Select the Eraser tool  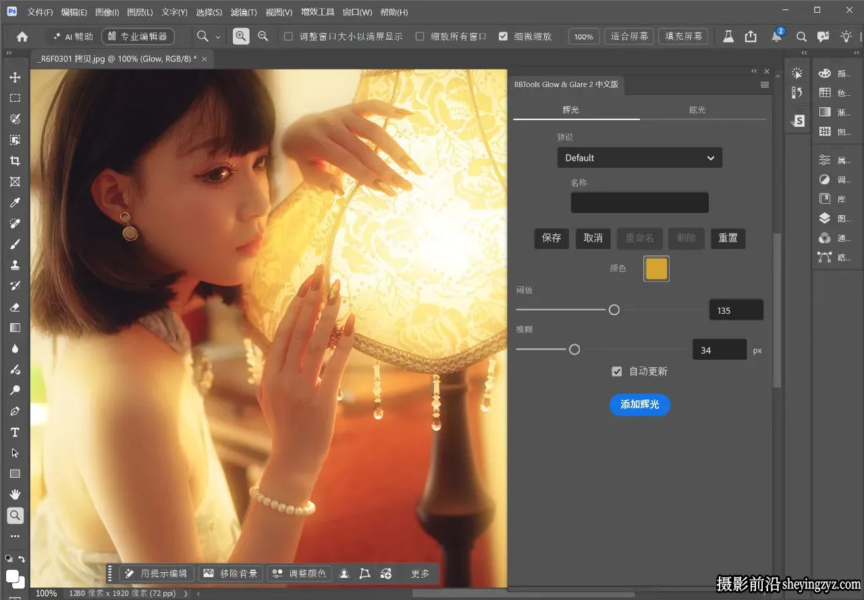click(15, 307)
